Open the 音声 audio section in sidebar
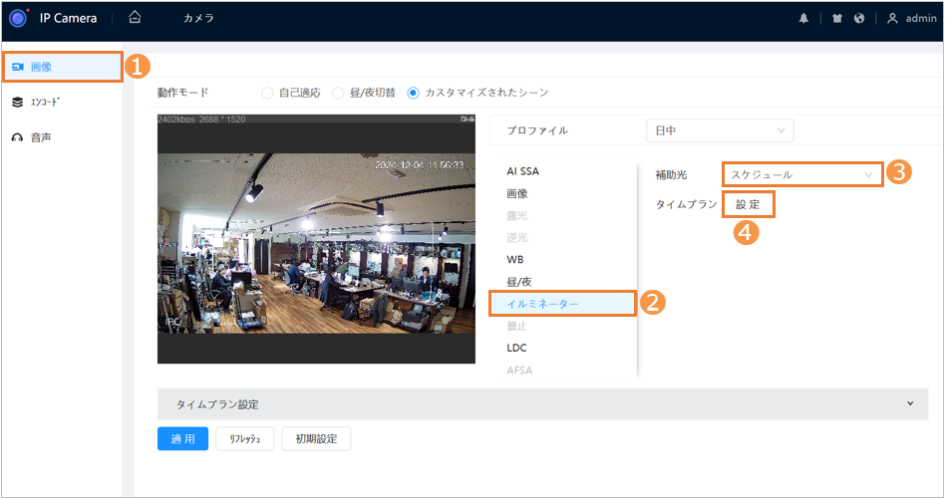 (40, 136)
